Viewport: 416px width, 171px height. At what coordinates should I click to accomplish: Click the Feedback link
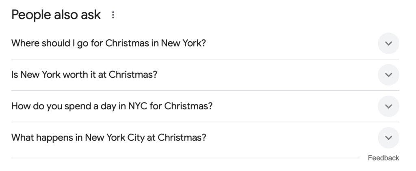point(383,158)
